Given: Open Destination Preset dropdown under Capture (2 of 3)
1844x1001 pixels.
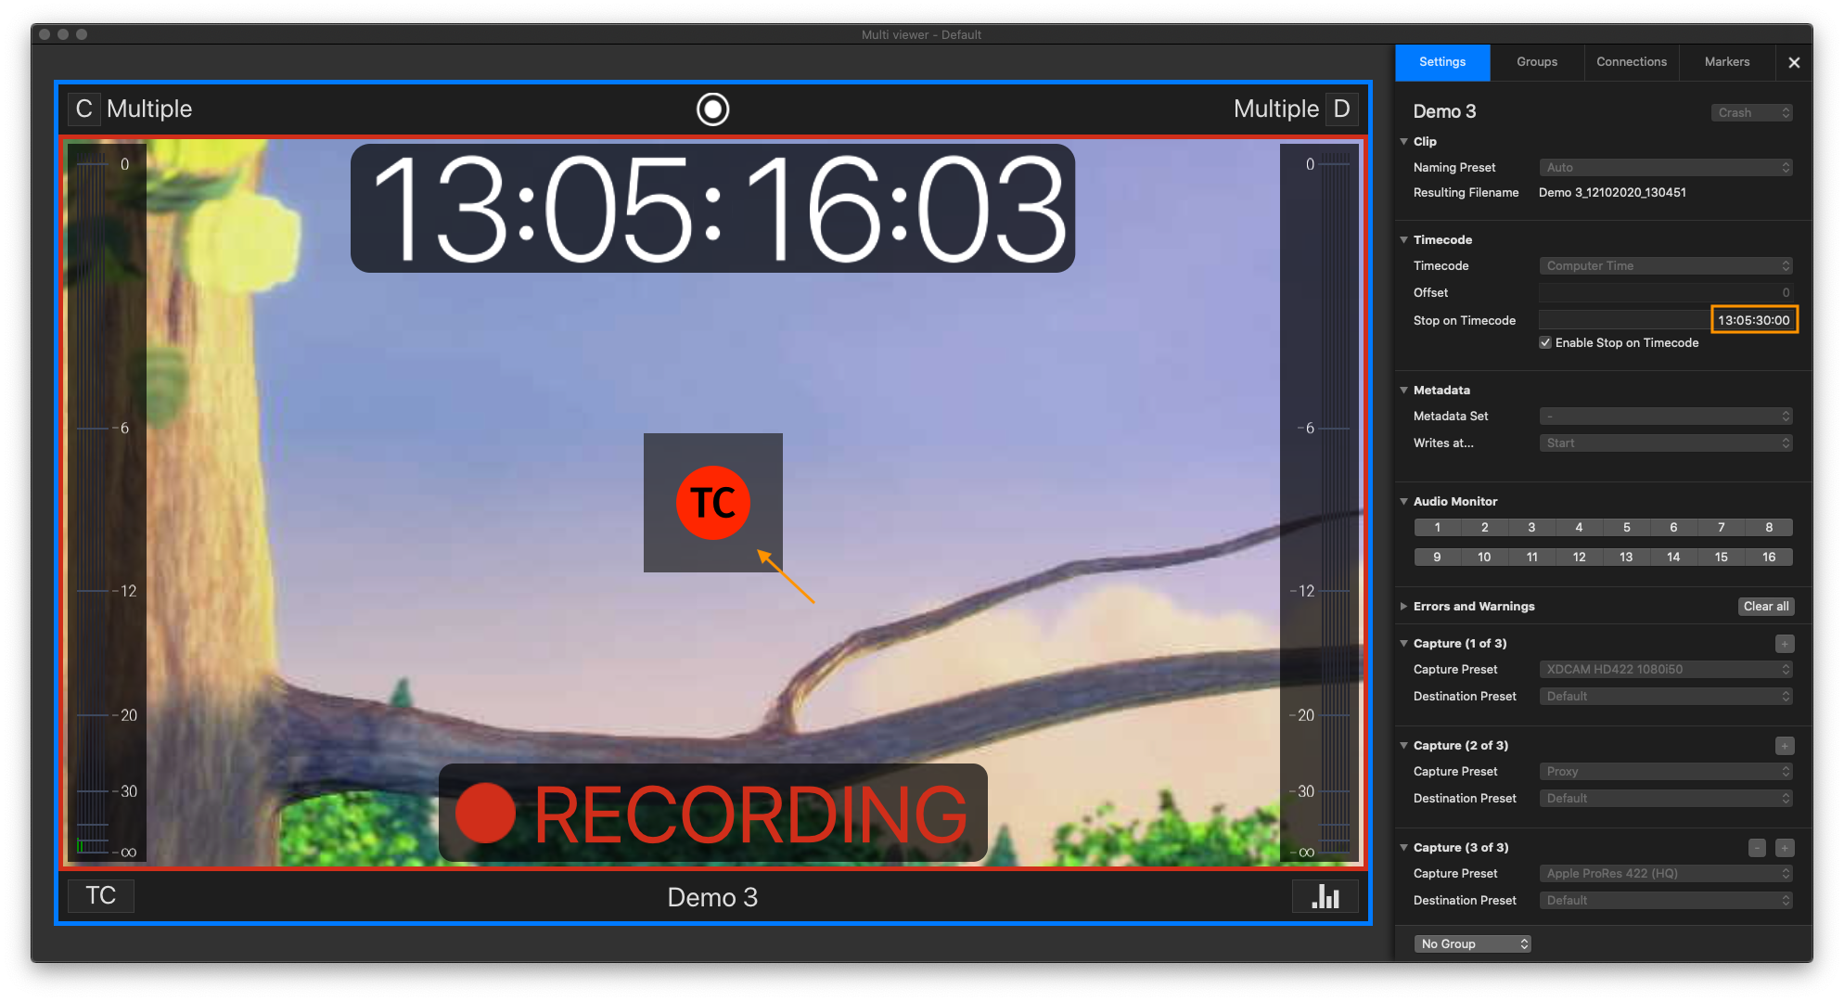Looking at the screenshot, I should pyautogui.click(x=1666, y=799).
